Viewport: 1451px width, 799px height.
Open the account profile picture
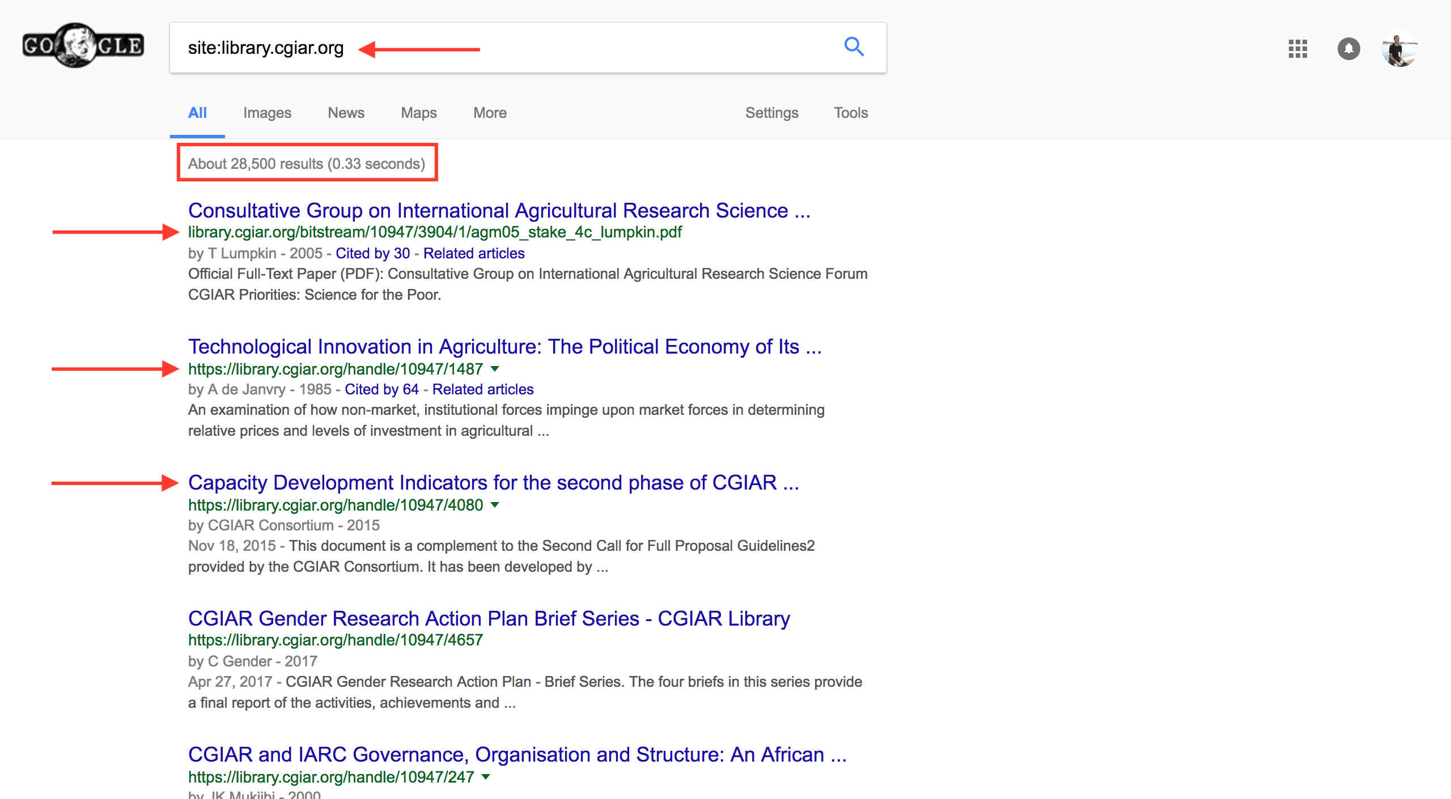pyautogui.click(x=1399, y=50)
